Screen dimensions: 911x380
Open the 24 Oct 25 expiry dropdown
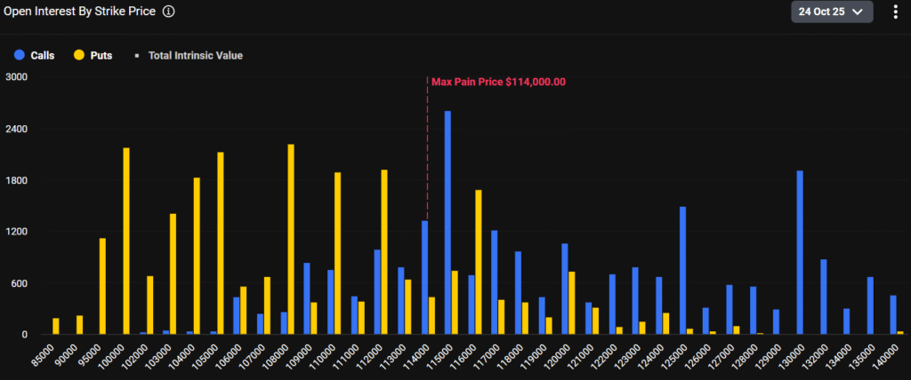[x=830, y=12]
